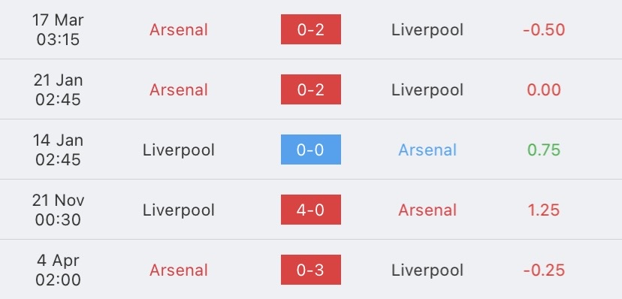The image size is (622, 299).
Task: Click Arsenal in the 17 Mar match
Action: coord(179,30)
